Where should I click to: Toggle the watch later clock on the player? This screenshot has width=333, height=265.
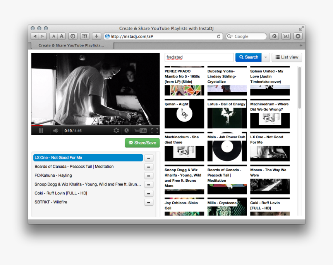click(127, 131)
